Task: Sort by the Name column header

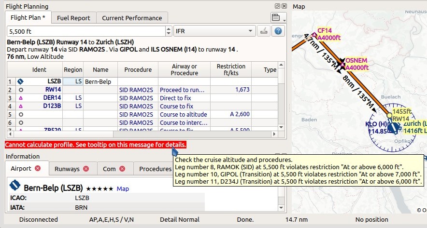Action: pos(100,69)
